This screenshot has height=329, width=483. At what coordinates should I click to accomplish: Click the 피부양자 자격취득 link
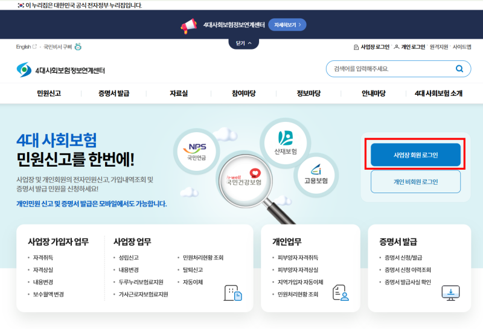click(298, 258)
